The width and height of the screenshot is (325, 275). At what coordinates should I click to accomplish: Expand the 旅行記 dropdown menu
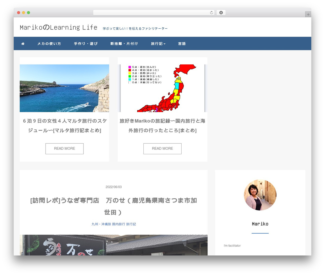pos(158,44)
